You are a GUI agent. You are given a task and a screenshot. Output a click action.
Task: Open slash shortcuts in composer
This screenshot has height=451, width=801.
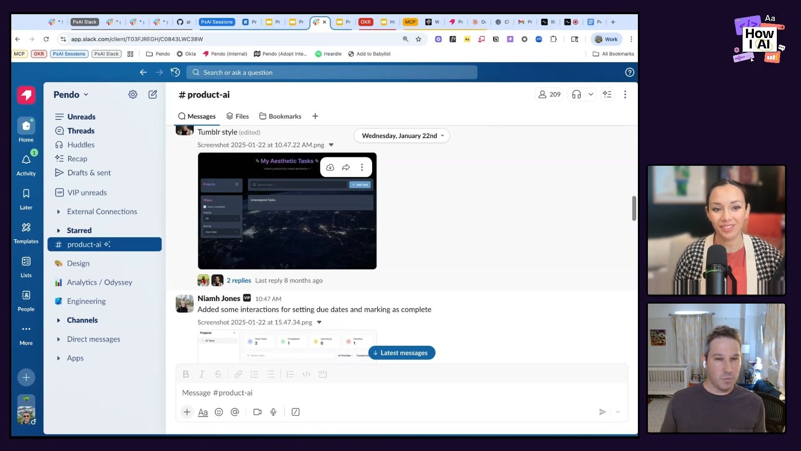coord(295,412)
